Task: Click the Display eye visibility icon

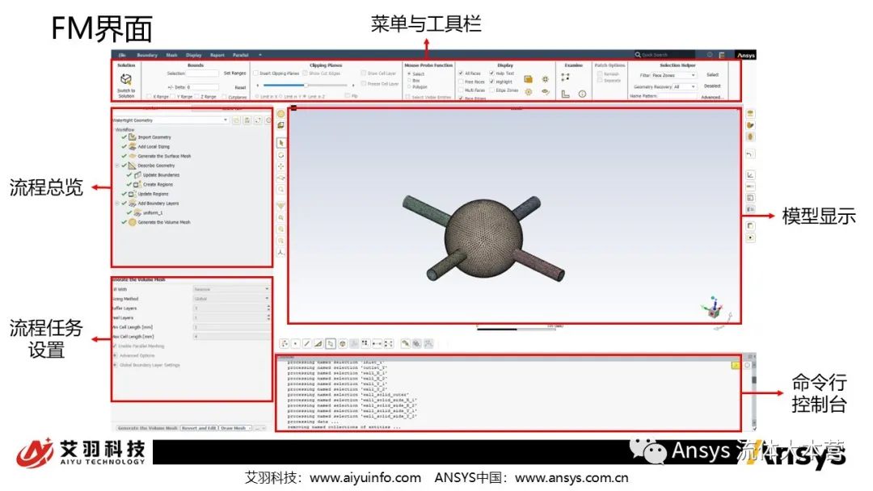Action: (545, 92)
